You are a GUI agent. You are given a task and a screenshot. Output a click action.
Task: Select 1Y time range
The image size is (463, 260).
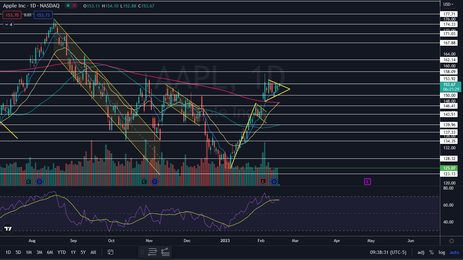[73, 252]
